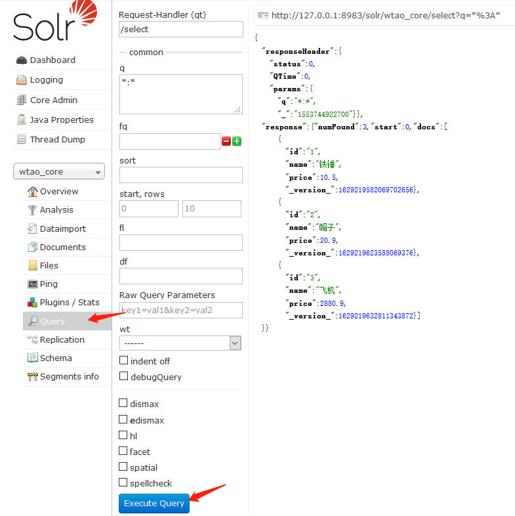Open Thread Dump menu item
Viewport: 515px width, 516px height.
tap(58, 140)
